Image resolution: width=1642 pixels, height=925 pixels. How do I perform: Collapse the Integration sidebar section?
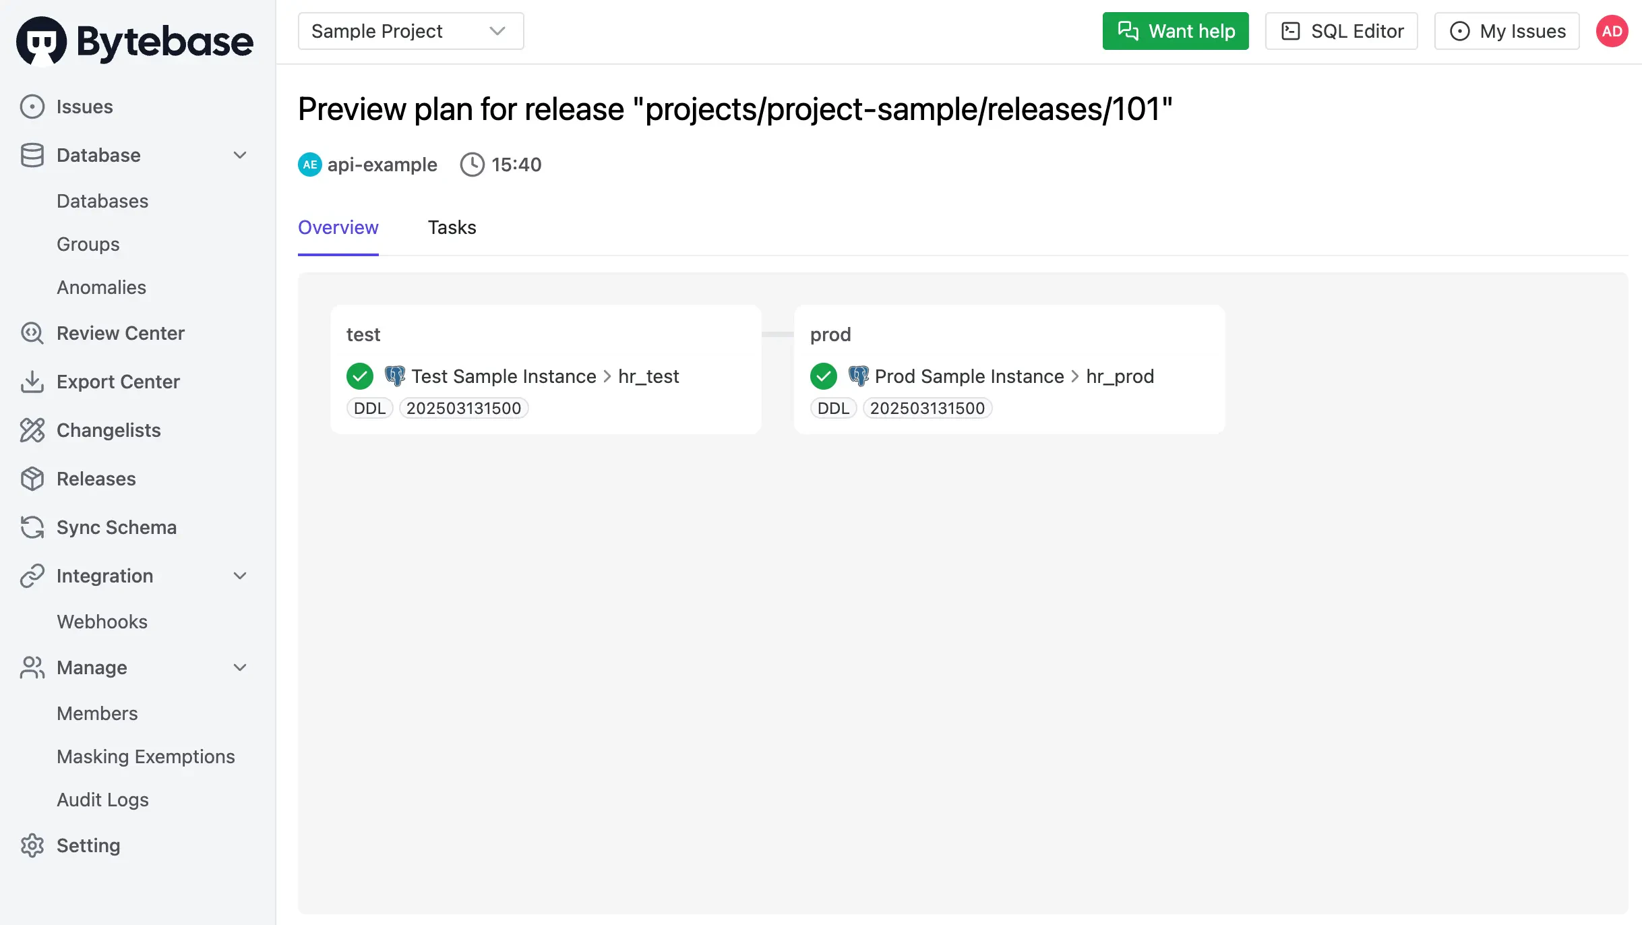pyautogui.click(x=240, y=576)
